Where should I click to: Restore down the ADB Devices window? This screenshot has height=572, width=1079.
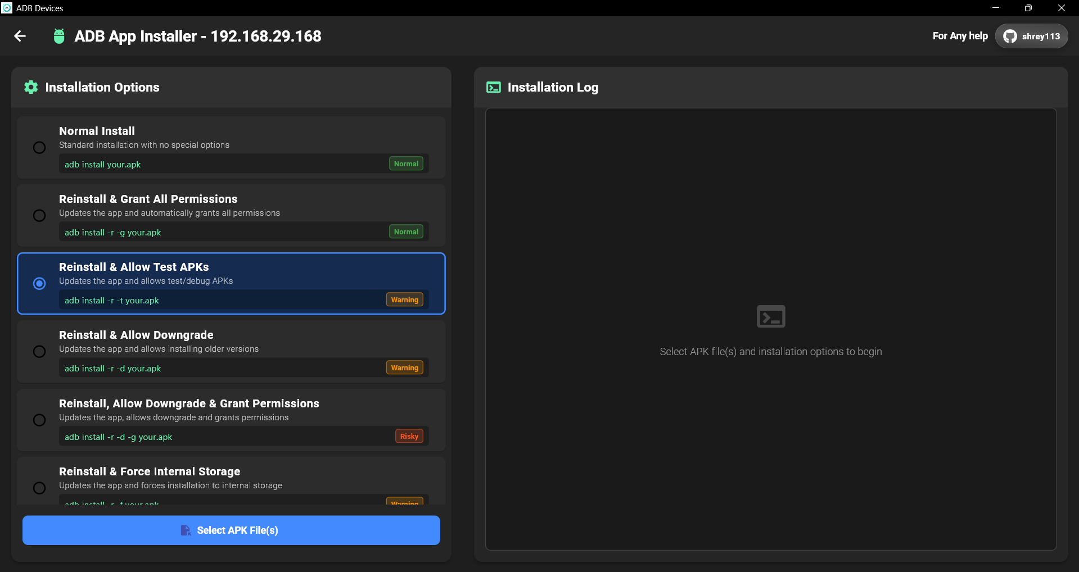pos(1028,8)
